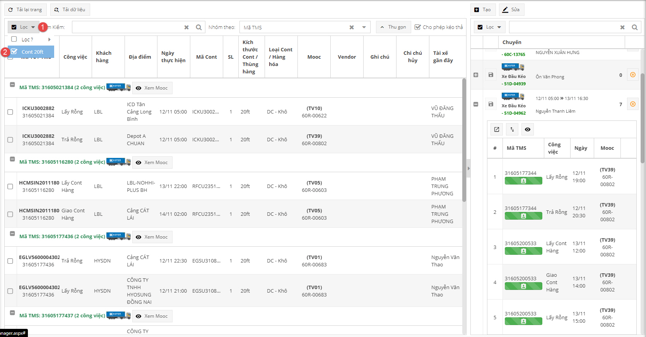This screenshot has height=337, width=646.
Task: Click the up-down sort arrows icon
Action: (x=512, y=129)
